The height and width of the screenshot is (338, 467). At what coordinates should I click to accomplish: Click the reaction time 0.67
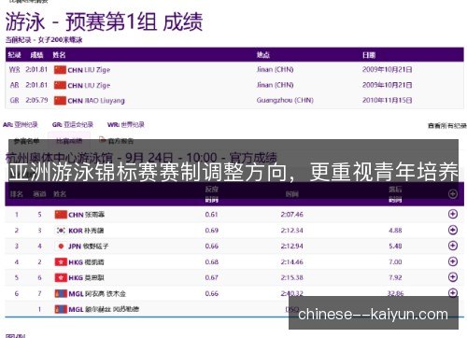tap(211, 277)
